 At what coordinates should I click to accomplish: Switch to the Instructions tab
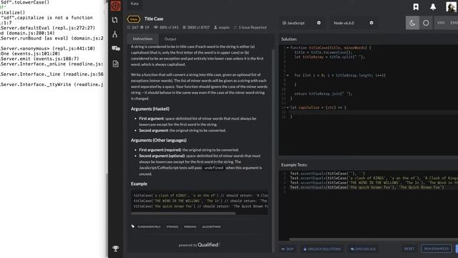[142, 39]
